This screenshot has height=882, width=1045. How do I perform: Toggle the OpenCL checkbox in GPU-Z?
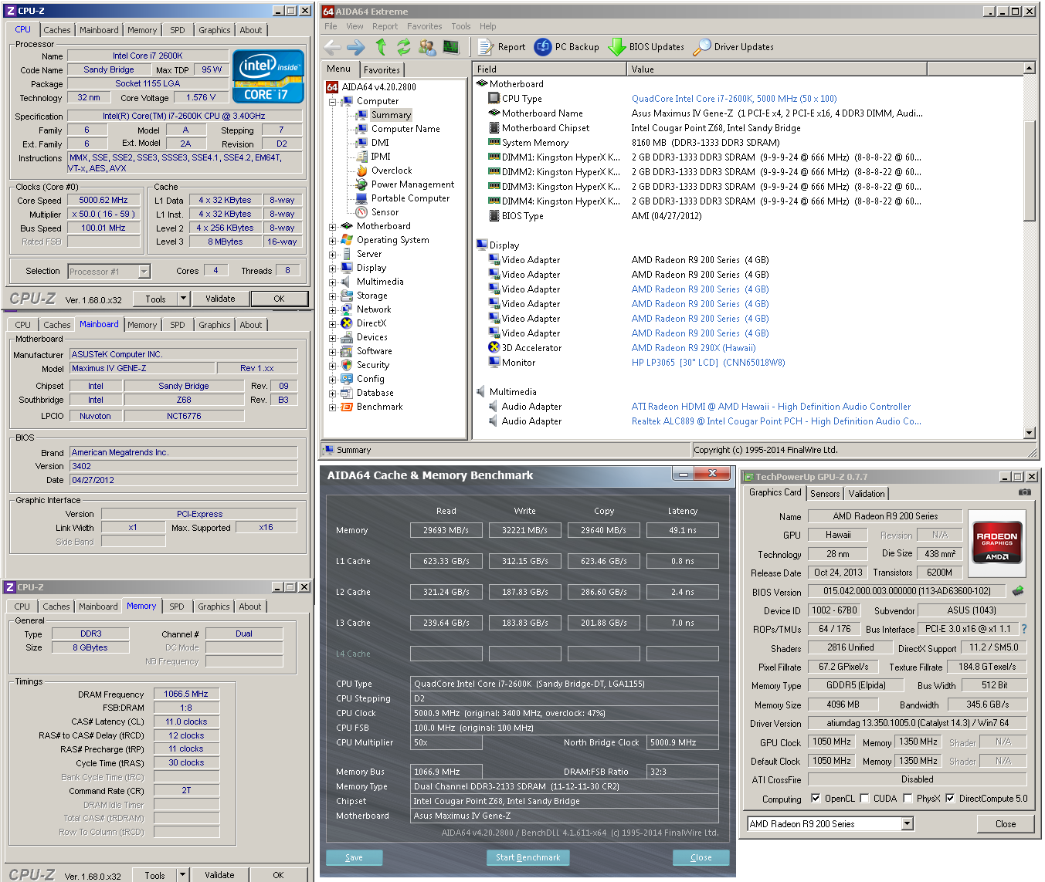pos(816,799)
